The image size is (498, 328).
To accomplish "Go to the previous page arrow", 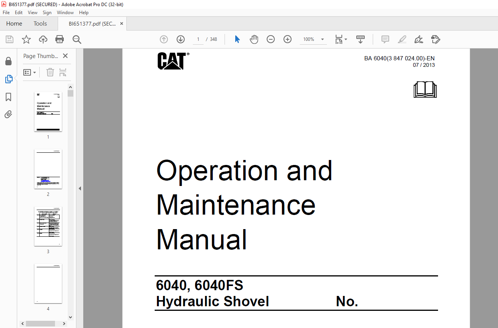I will 164,39.
